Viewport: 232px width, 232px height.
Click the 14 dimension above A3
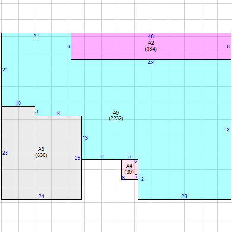point(58,114)
